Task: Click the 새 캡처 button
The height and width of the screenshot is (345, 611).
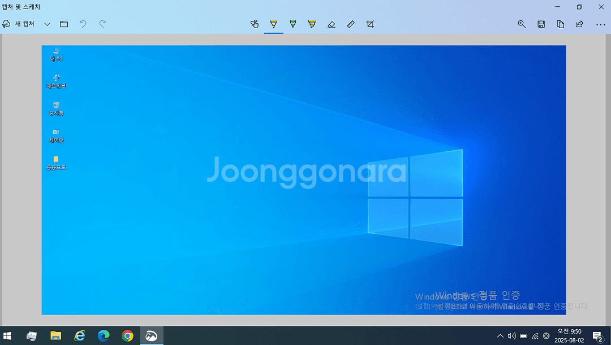Action: [x=19, y=24]
